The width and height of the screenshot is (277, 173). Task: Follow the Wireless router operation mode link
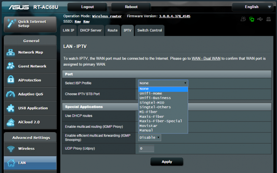[107, 16]
